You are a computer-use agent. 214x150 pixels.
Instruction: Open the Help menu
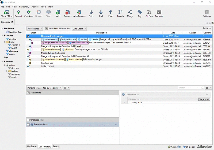coord(51,6)
